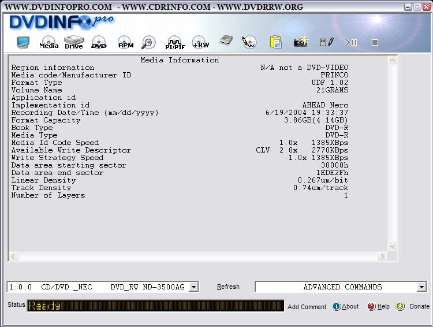
Task: Click the 'PRINCO' manufacturer ID value
Action: [x=334, y=75]
